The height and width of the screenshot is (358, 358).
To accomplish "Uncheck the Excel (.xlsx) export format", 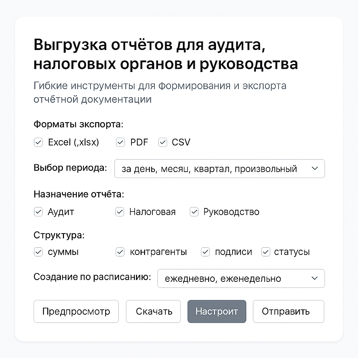I will (x=38, y=142).
